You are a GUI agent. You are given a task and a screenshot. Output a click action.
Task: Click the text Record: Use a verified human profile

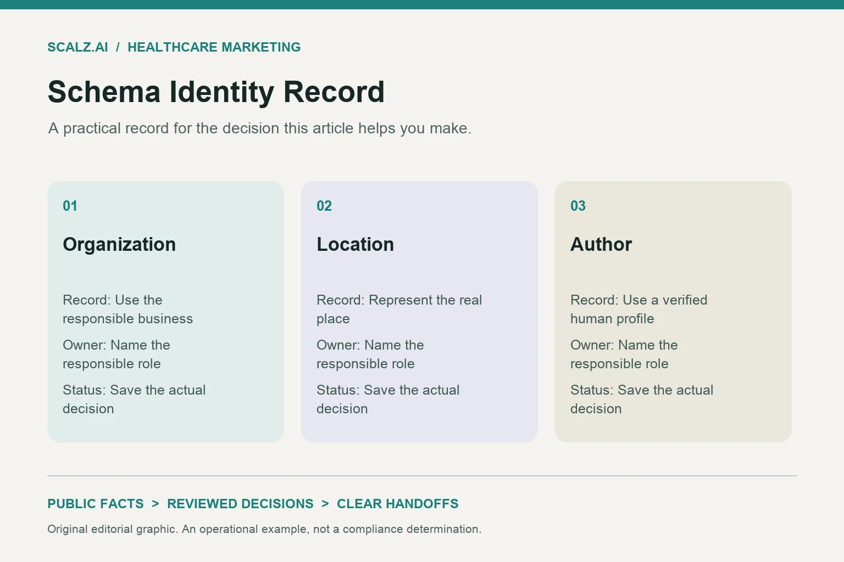(x=639, y=310)
